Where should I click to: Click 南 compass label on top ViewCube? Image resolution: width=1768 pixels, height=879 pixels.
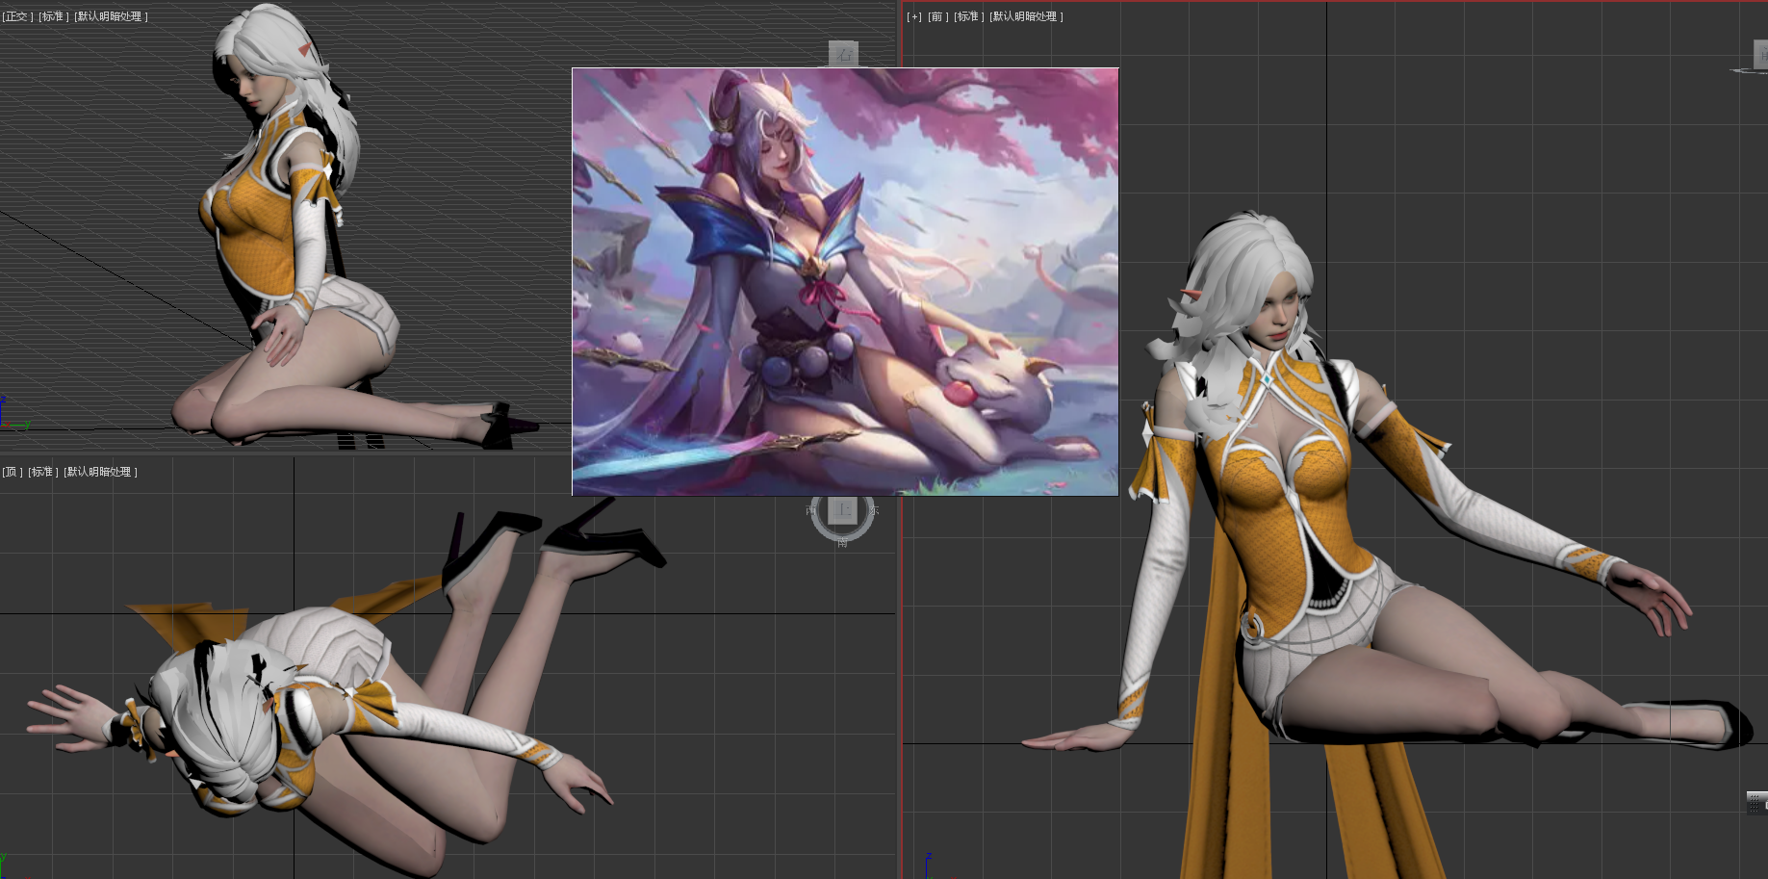tap(842, 543)
